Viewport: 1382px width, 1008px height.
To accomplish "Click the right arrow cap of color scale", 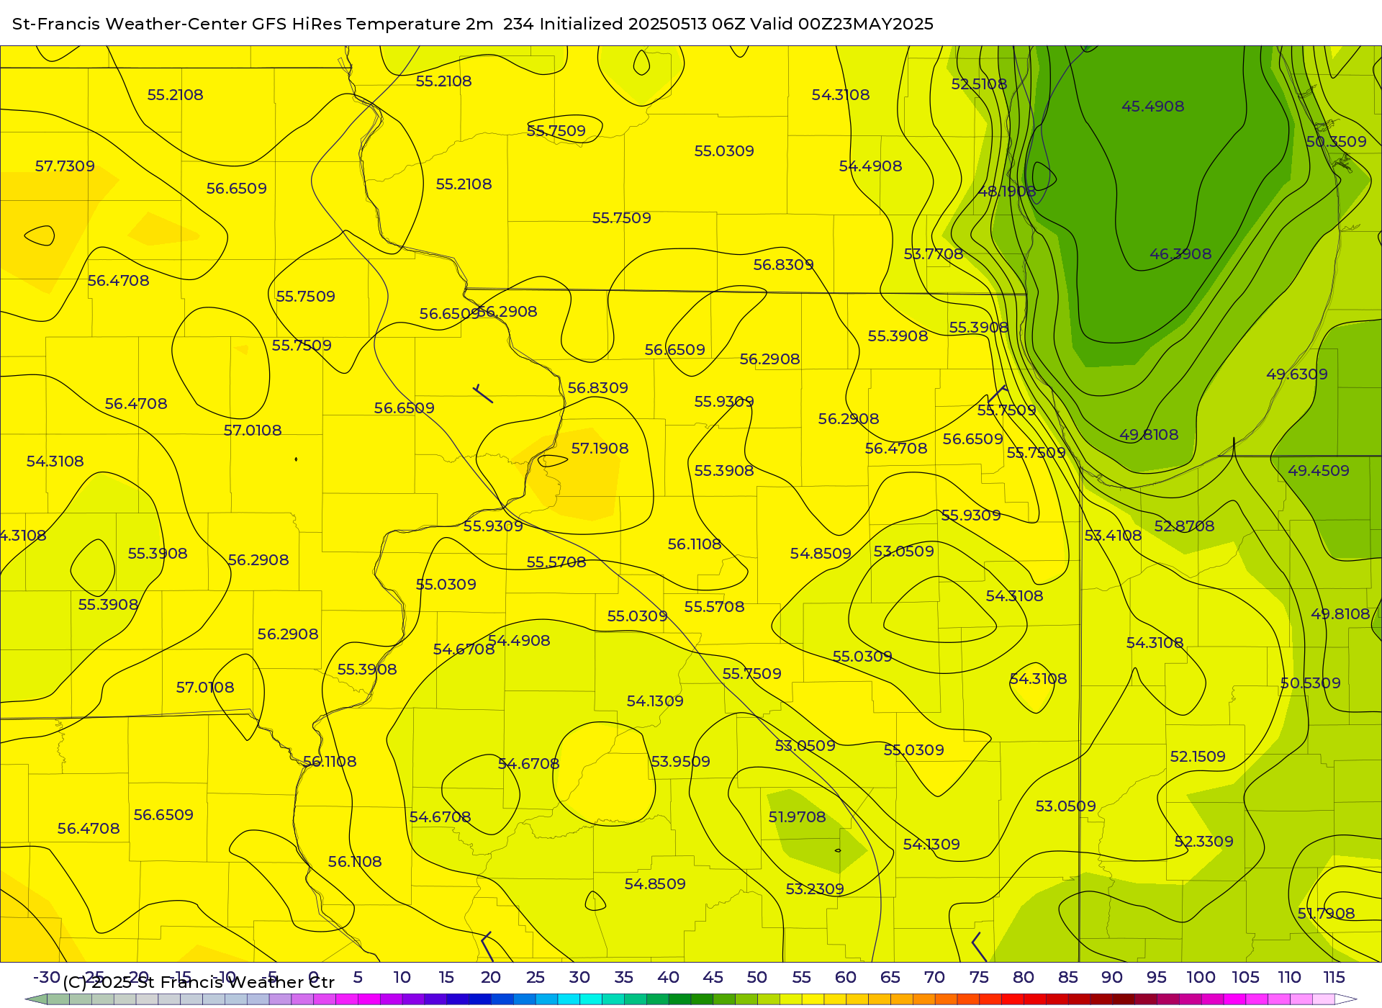I will (1346, 999).
